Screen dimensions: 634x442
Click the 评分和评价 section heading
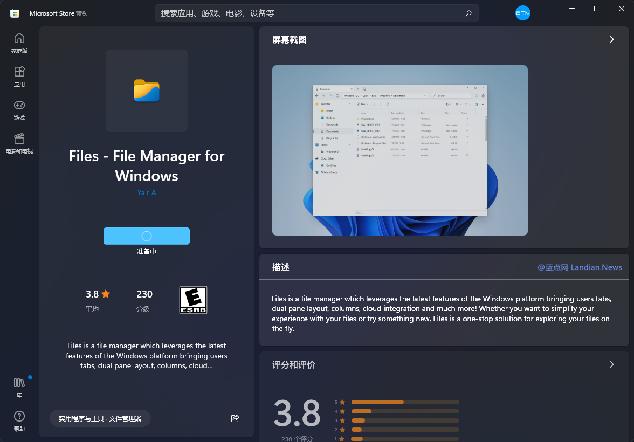point(293,365)
